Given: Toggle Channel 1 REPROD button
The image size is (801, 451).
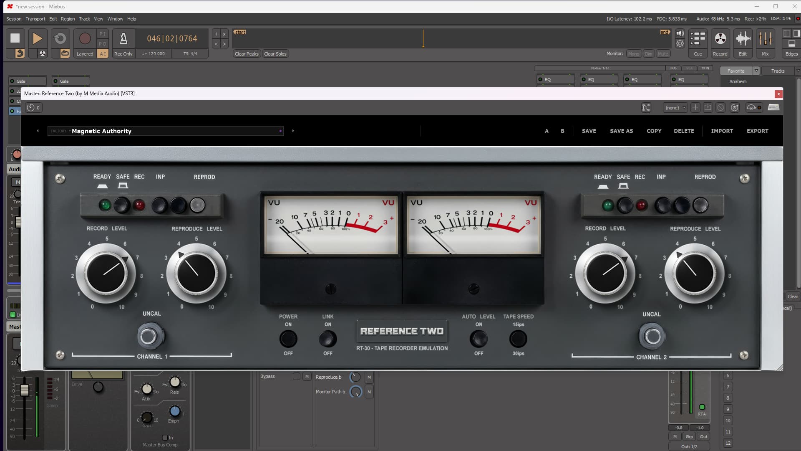Looking at the screenshot, I should point(197,205).
